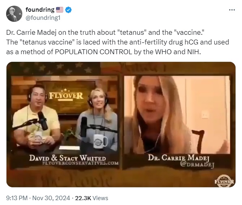Click the tweet line mentioning POPULATION CONTROL

coord(104,52)
